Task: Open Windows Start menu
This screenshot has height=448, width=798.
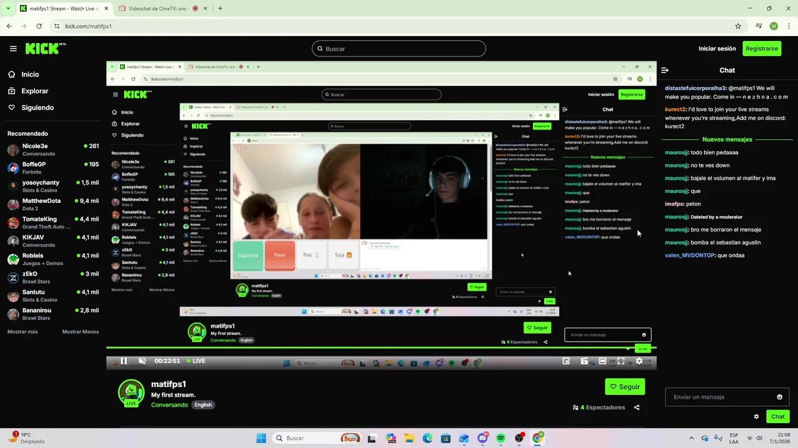Action: pyautogui.click(x=261, y=438)
